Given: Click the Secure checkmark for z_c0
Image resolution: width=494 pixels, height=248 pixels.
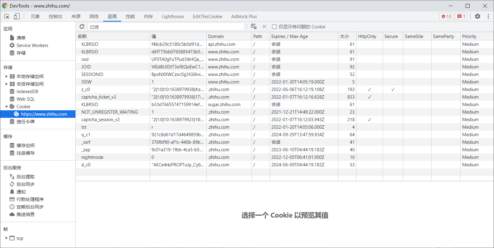Looking at the screenshot, I should click(x=393, y=89).
